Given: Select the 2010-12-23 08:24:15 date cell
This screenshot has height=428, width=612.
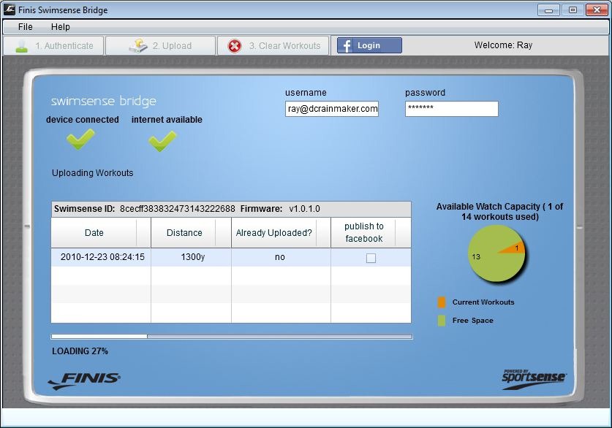Looking at the screenshot, I should point(102,257).
